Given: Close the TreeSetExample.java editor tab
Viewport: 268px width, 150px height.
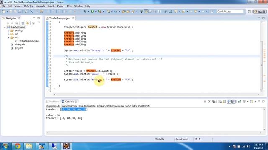Looking at the screenshot, I should click(73, 18).
